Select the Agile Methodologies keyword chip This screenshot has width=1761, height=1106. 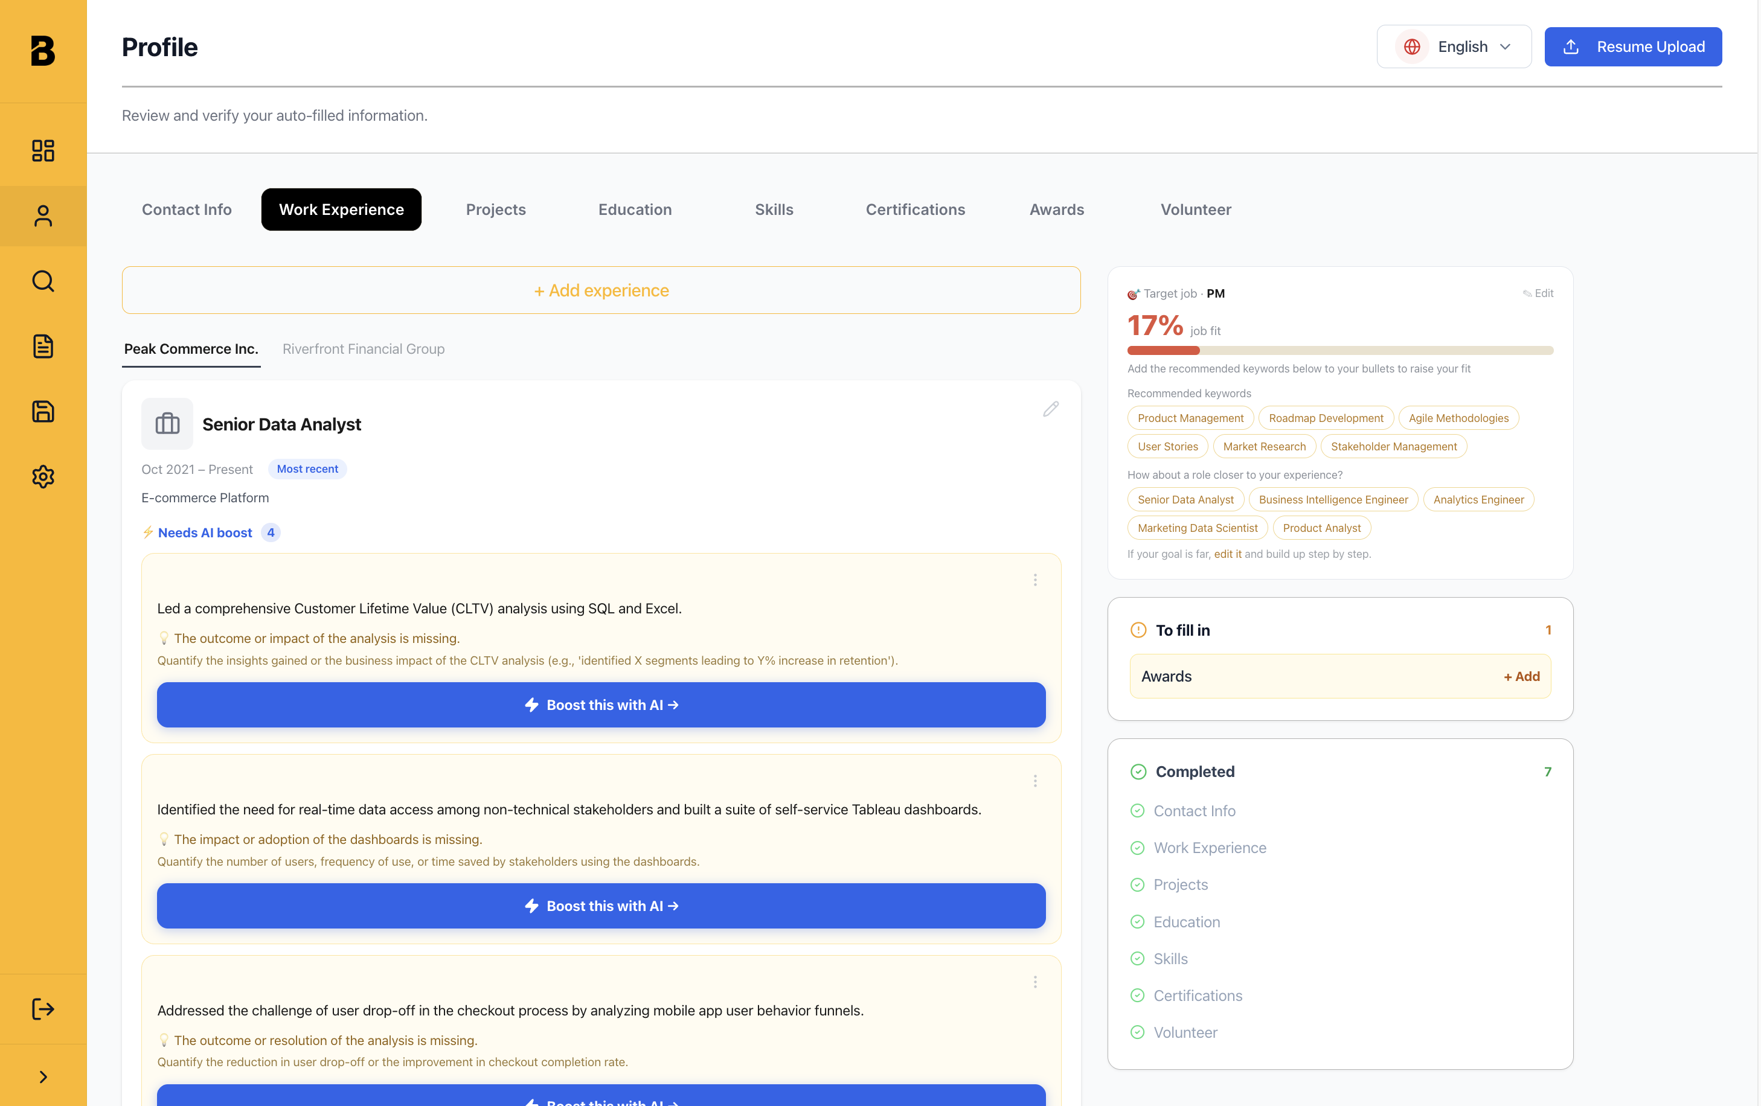(x=1458, y=418)
